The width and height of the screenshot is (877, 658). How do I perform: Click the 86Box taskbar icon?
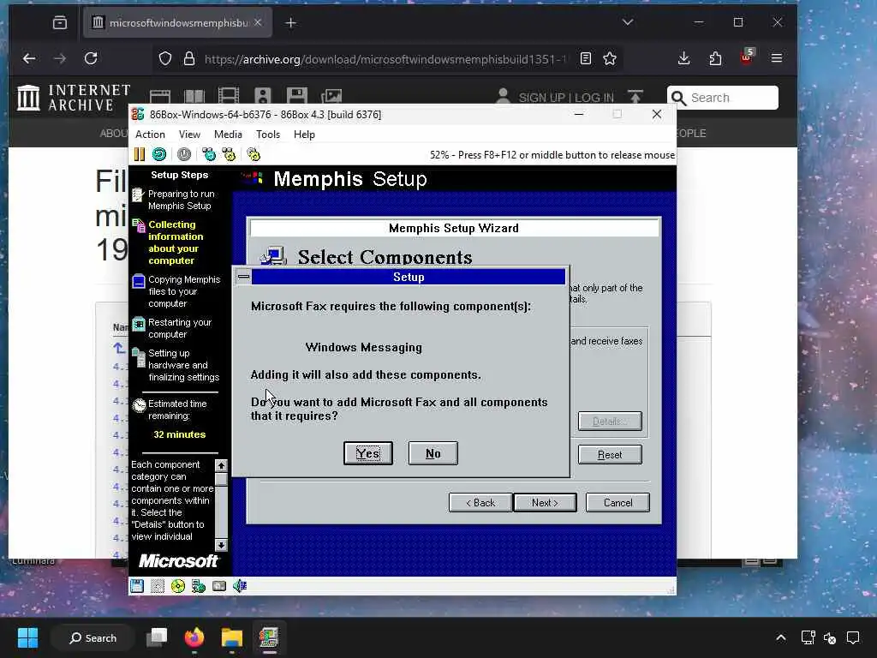click(x=269, y=637)
